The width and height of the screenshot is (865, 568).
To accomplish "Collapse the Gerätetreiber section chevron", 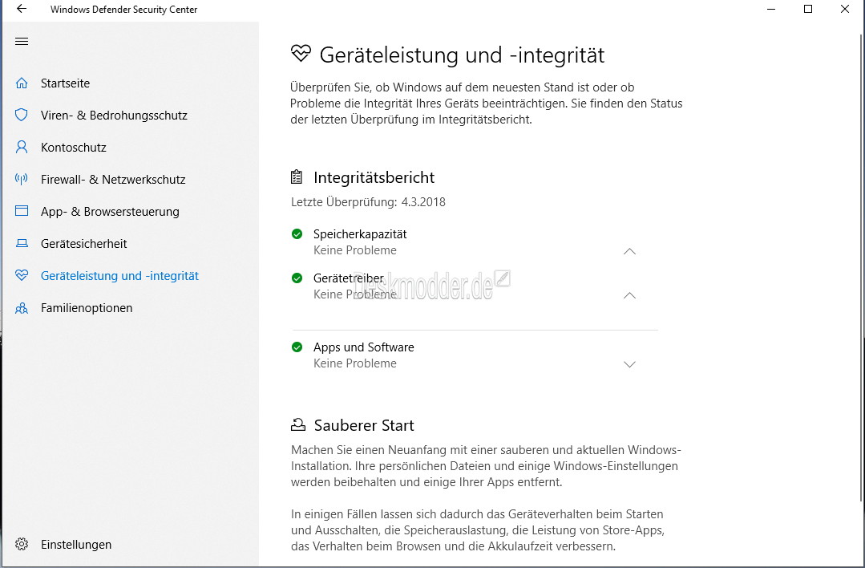I will (x=629, y=295).
